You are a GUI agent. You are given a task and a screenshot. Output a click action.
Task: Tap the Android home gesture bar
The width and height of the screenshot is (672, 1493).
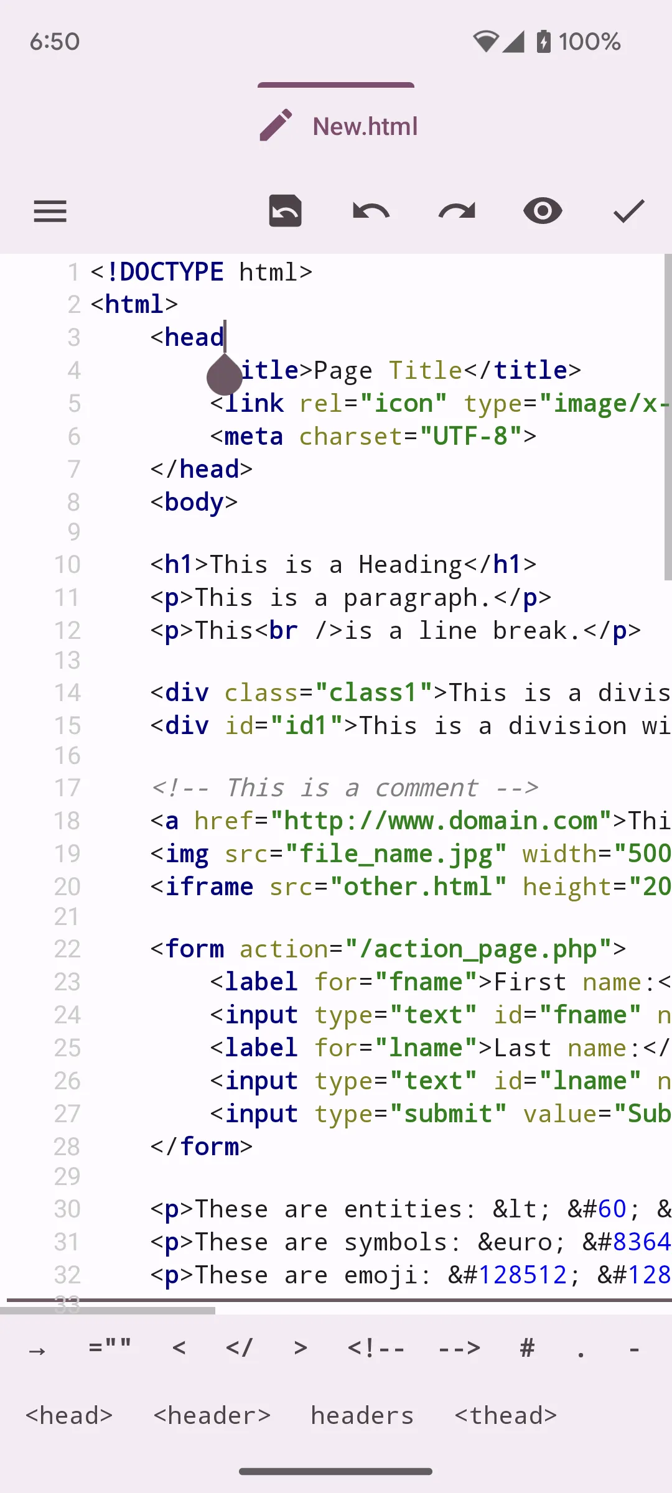(336, 1471)
